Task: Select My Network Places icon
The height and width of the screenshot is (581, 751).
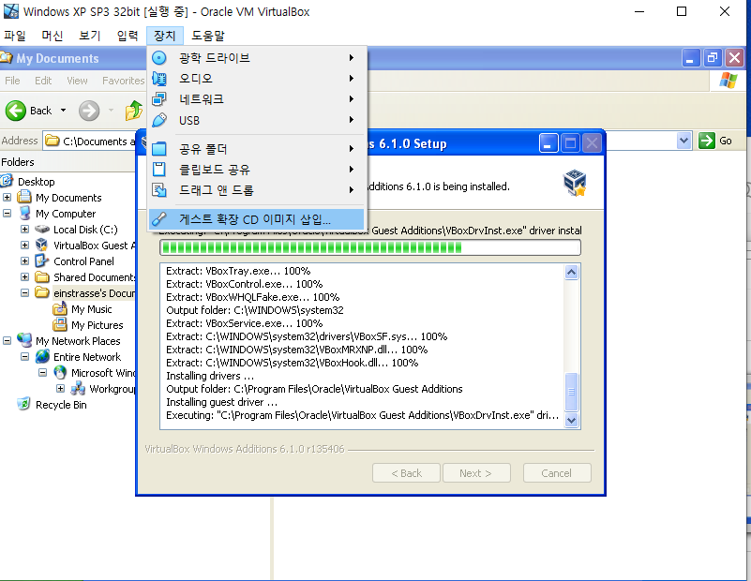Action: (x=24, y=340)
